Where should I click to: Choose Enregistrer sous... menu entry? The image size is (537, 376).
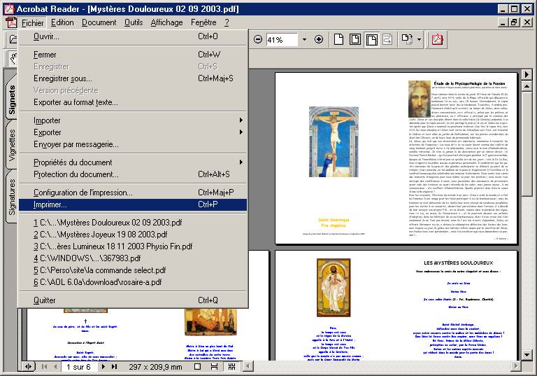tap(133, 78)
